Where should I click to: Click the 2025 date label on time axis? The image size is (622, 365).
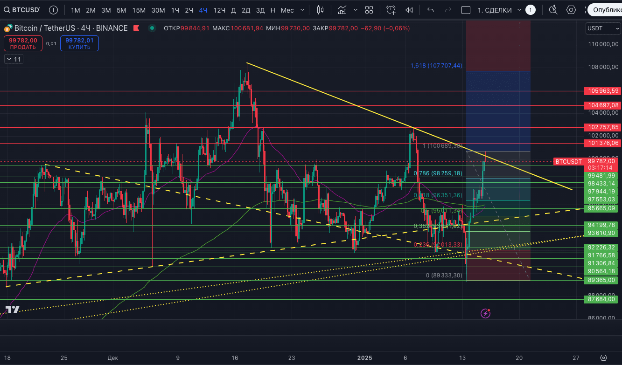tap(364, 358)
